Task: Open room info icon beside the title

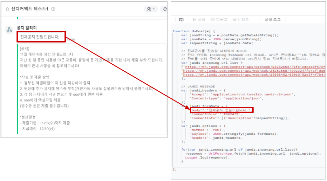Action: (x=53, y=9)
